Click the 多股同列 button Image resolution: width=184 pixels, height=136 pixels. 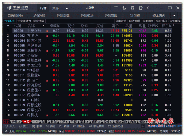point(148,21)
